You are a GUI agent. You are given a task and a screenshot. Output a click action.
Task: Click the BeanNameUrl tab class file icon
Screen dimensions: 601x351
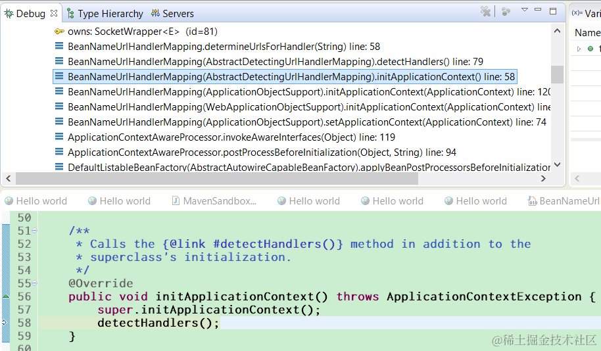(532, 200)
